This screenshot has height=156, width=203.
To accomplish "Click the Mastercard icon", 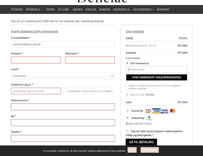I will pyautogui.click(x=172, y=111).
